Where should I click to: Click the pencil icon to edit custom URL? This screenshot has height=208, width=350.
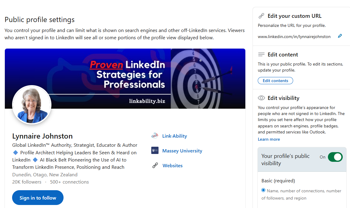340,36
